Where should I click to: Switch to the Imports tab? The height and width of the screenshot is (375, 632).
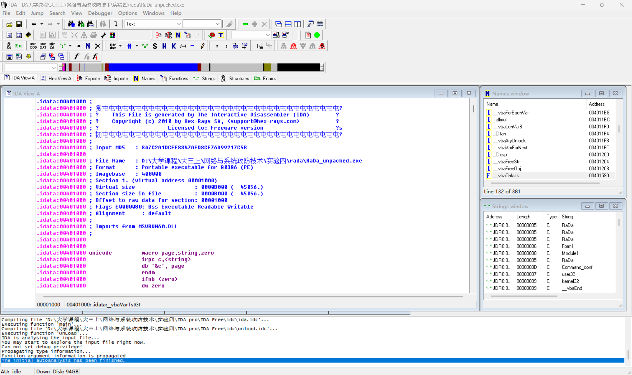pos(116,78)
